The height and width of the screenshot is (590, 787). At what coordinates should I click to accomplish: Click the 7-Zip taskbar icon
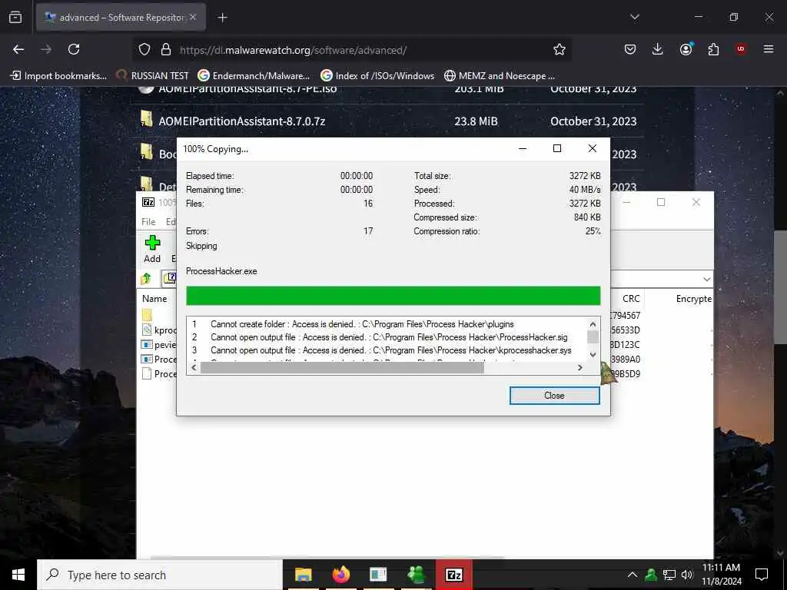tap(453, 575)
